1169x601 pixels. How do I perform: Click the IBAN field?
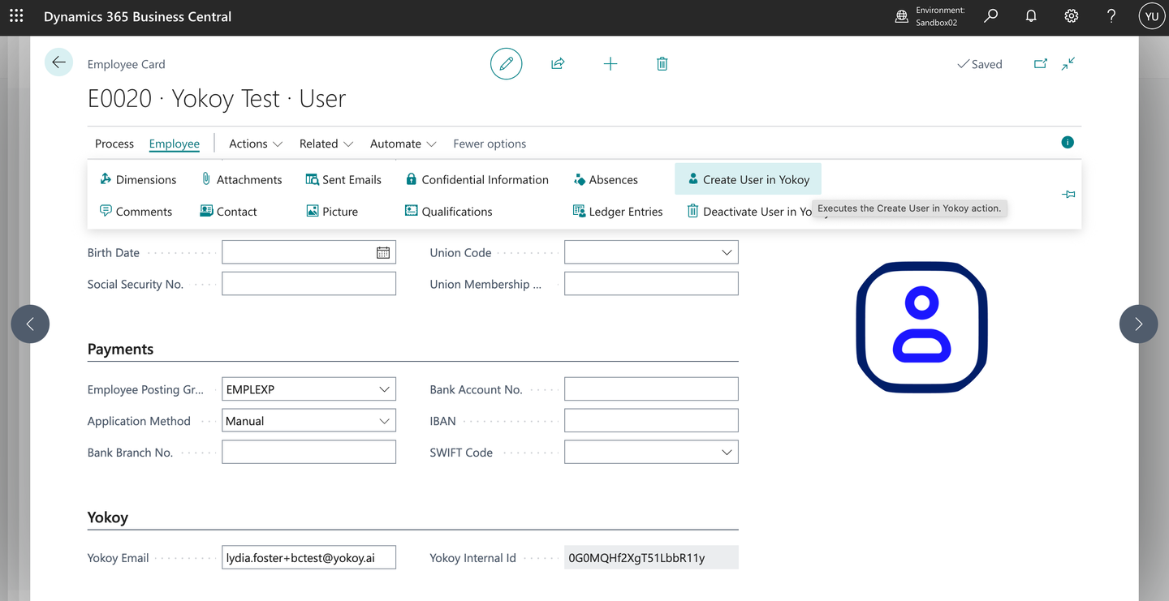pyautogui.click(x=652, y=421)
